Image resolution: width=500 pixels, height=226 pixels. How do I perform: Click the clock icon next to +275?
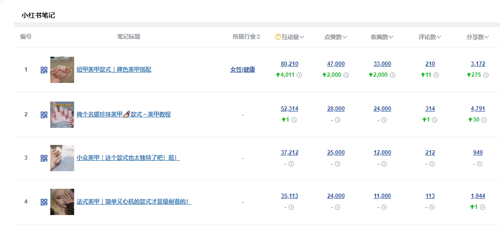pos(486,75)
